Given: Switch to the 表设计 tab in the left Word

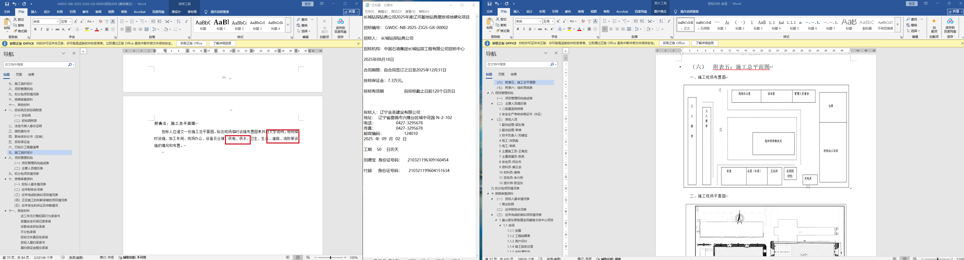Looking at the screenshot, I should click(176, 12).
